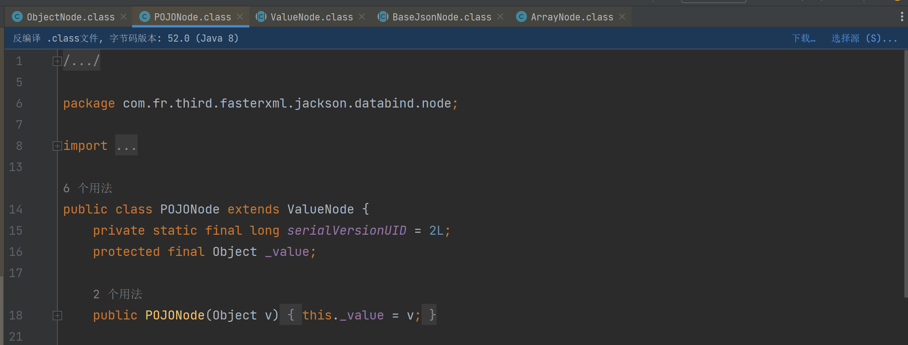
Task: Close the ValueNode.class tab
Action: 362,17
